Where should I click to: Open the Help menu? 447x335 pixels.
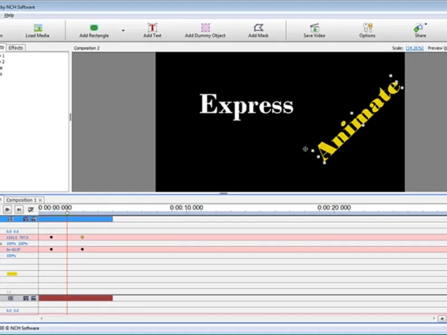9,16
